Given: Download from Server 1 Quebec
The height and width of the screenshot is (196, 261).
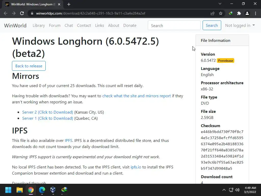Looking at the screenshot, I should pos(48,118).
